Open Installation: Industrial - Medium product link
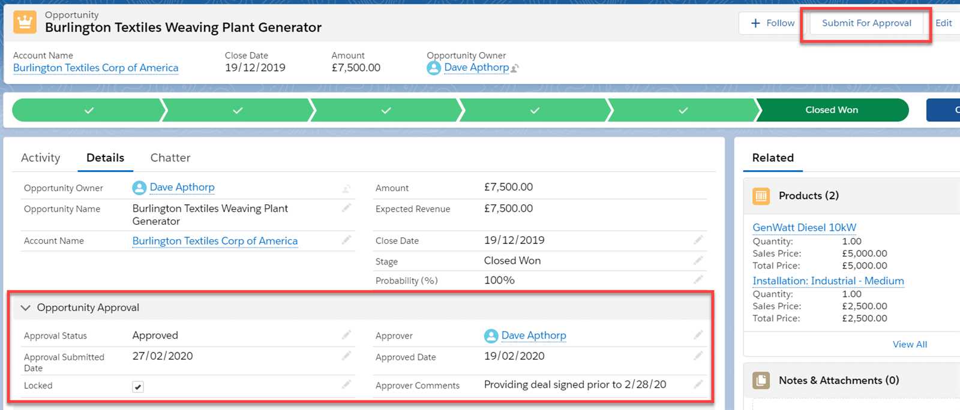The height and width of the screenshot is (410, 960). coord(828,281)
